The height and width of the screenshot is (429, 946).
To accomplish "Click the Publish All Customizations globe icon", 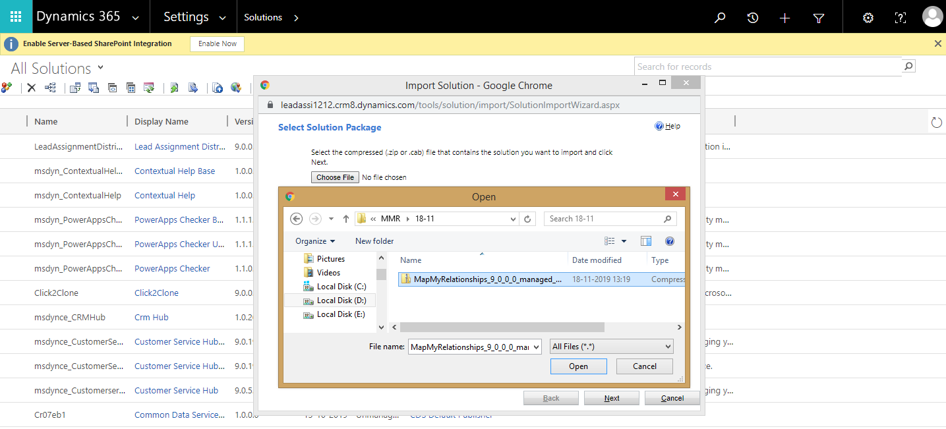I will pyautogui.click(x=235, y=88).
